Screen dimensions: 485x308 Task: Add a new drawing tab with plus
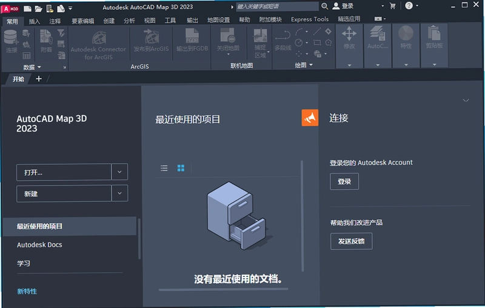(39, 79)
